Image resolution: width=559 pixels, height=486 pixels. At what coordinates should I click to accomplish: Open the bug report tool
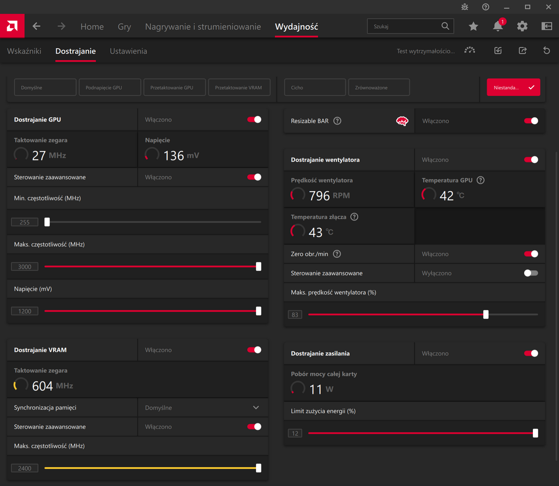[464, 7]
